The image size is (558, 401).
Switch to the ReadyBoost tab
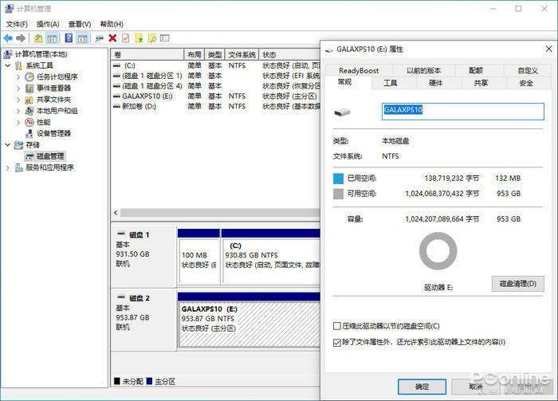(x=359, y=70)
